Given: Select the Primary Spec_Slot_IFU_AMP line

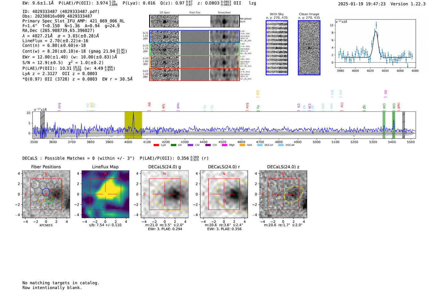Looking at the screenshot, I should (x=73, y=21).
